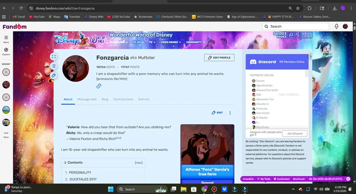Screen dimensions: 356x194
Task: Open More dots in left sidebar
Action: tap(6, 134)
